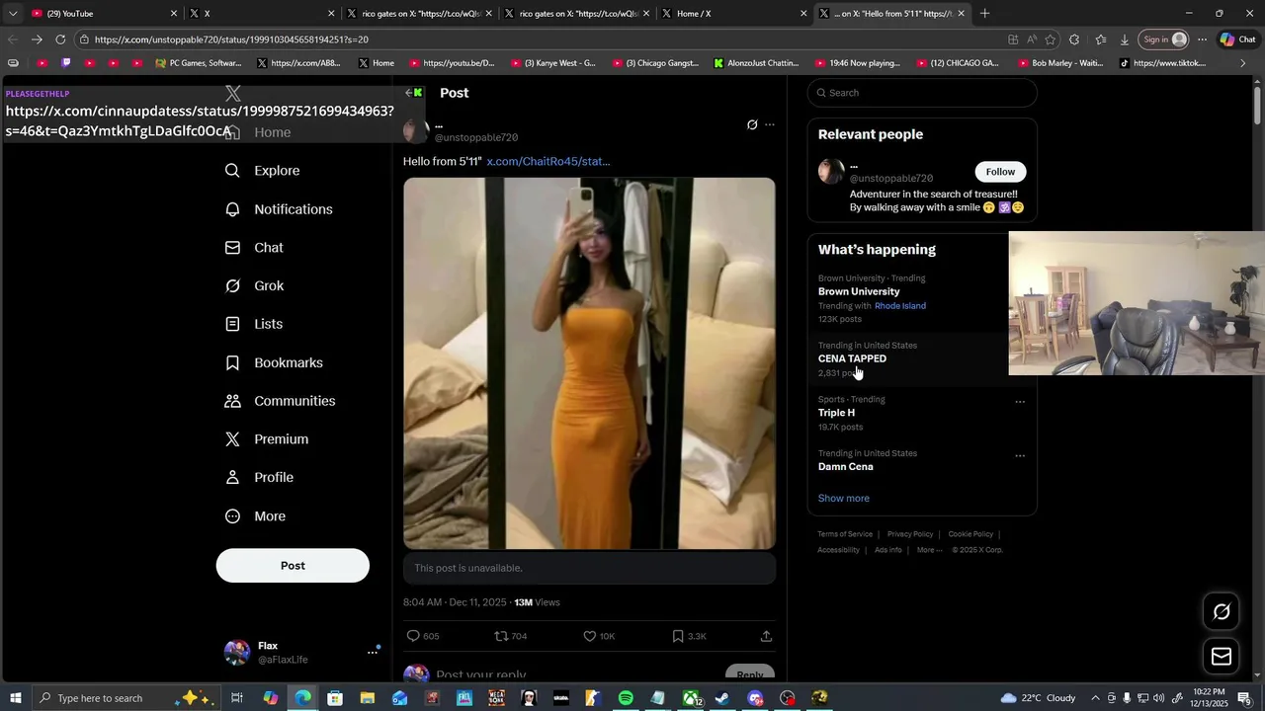
Task: Click the Reply button below post
Action: [x=750, y=675]
